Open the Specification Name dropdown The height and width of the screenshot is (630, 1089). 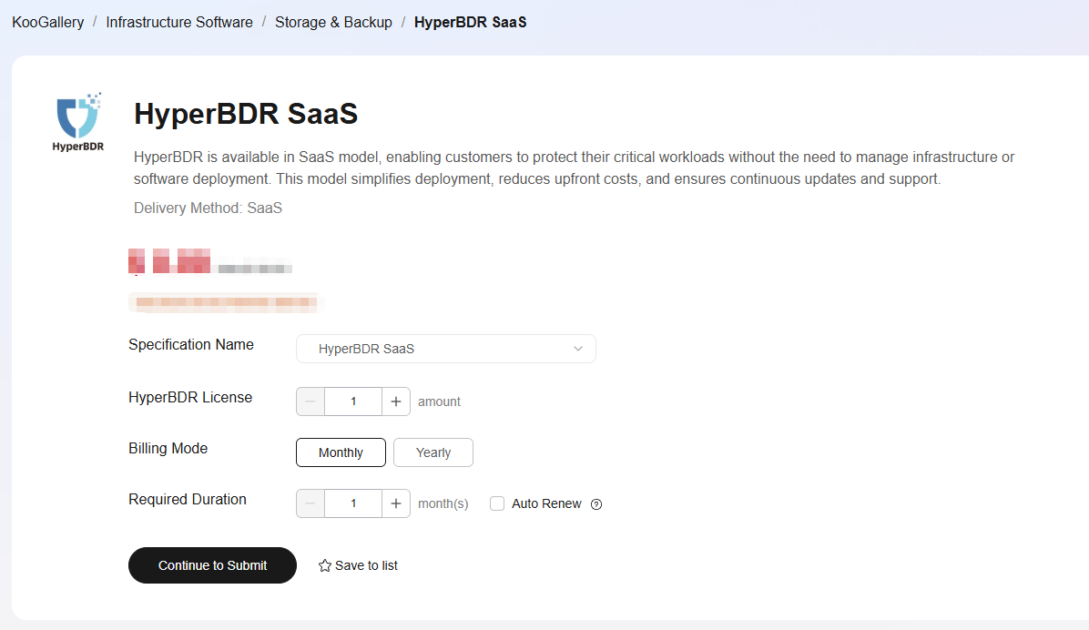pos(445,349)
